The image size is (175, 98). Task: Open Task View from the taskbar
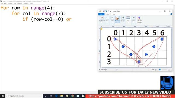point(51,96)
